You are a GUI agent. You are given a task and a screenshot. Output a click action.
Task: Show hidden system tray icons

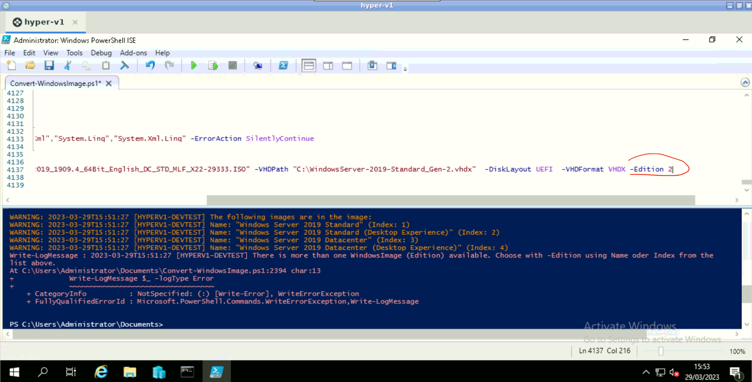[646, 372]
